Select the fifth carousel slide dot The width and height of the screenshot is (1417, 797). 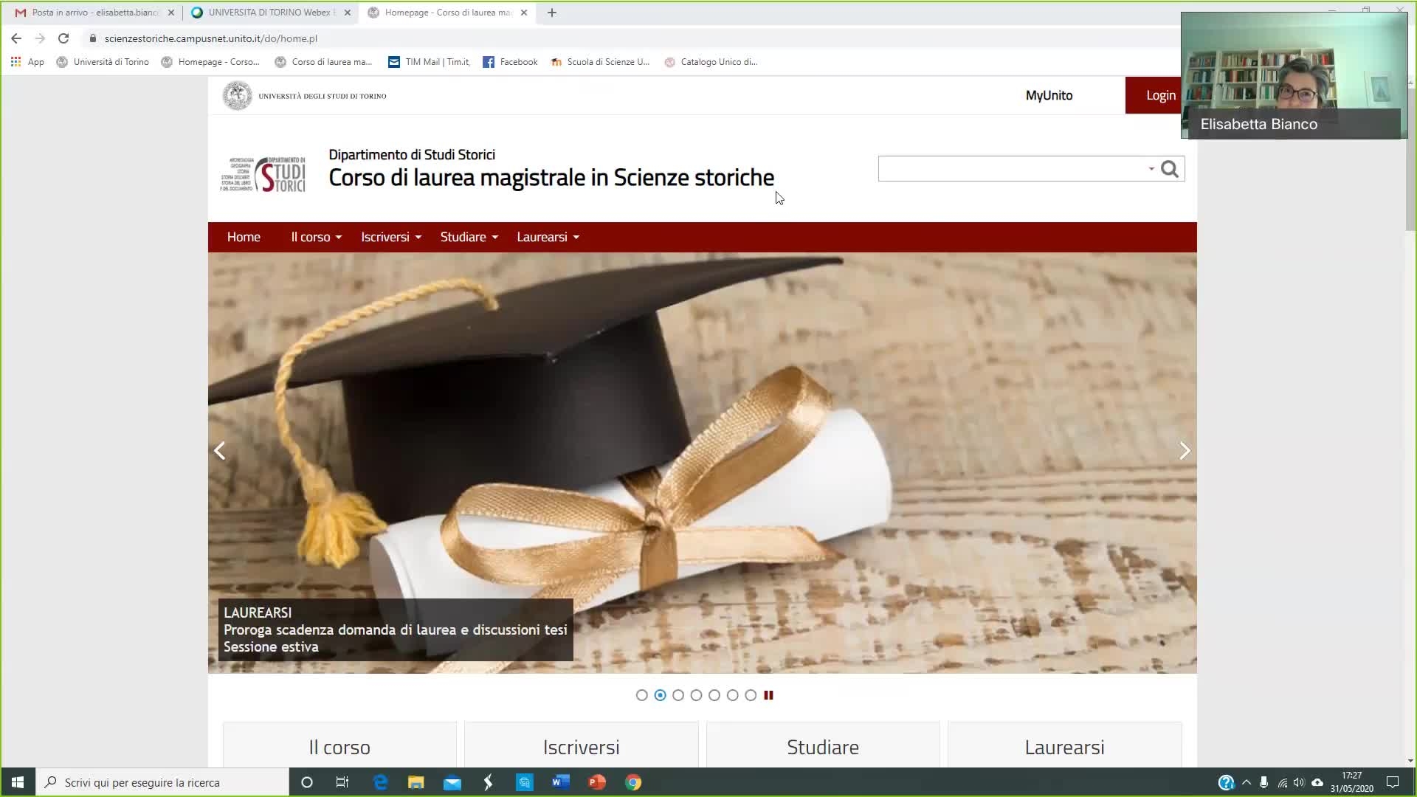(x=714, y=695)
